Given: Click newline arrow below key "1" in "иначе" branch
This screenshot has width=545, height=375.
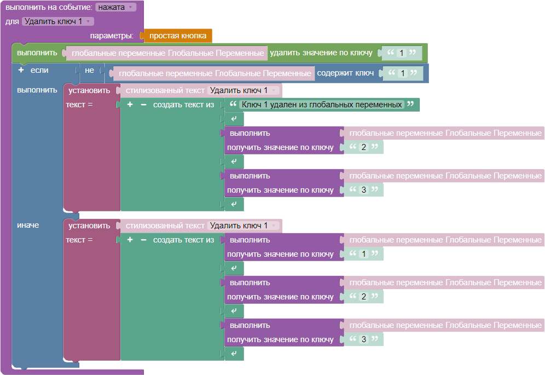Looking at the screenshot, I should (234, 268).
